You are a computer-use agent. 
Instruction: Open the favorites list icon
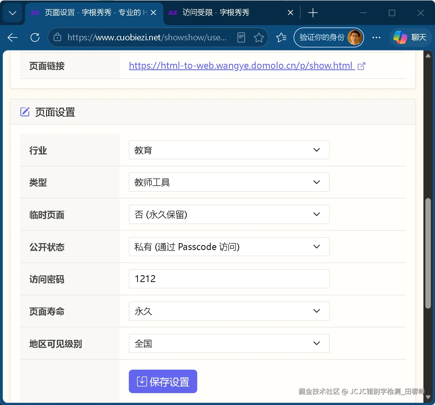pos(281,37)
